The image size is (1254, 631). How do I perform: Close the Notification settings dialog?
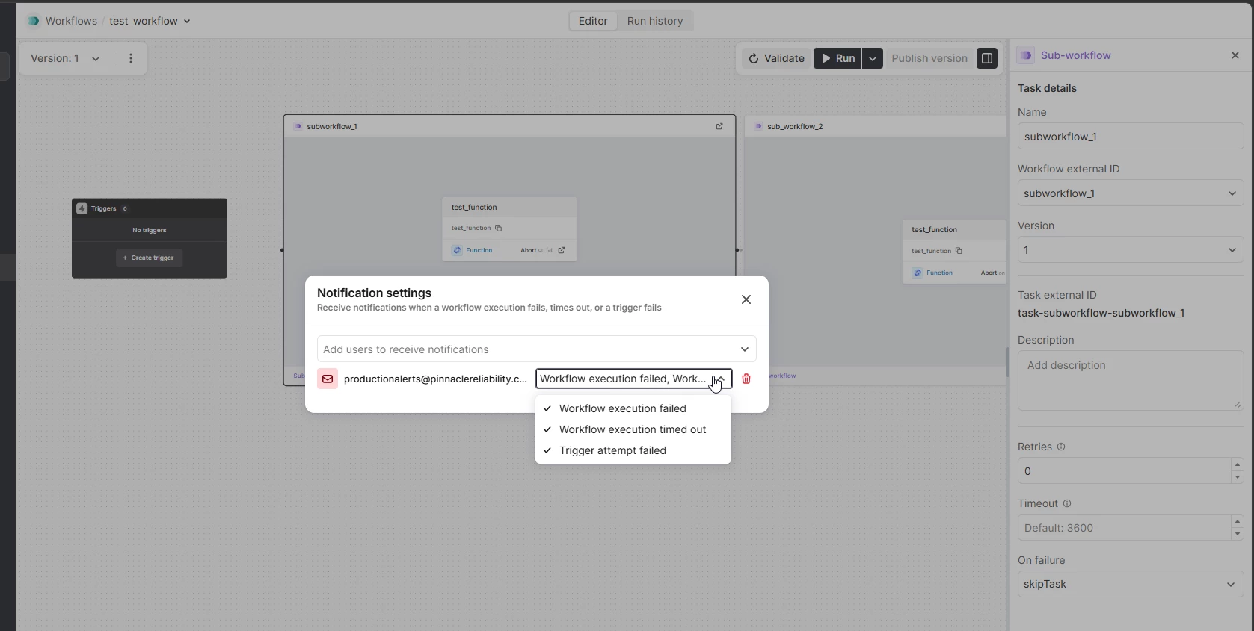click(x=746, y=299)
